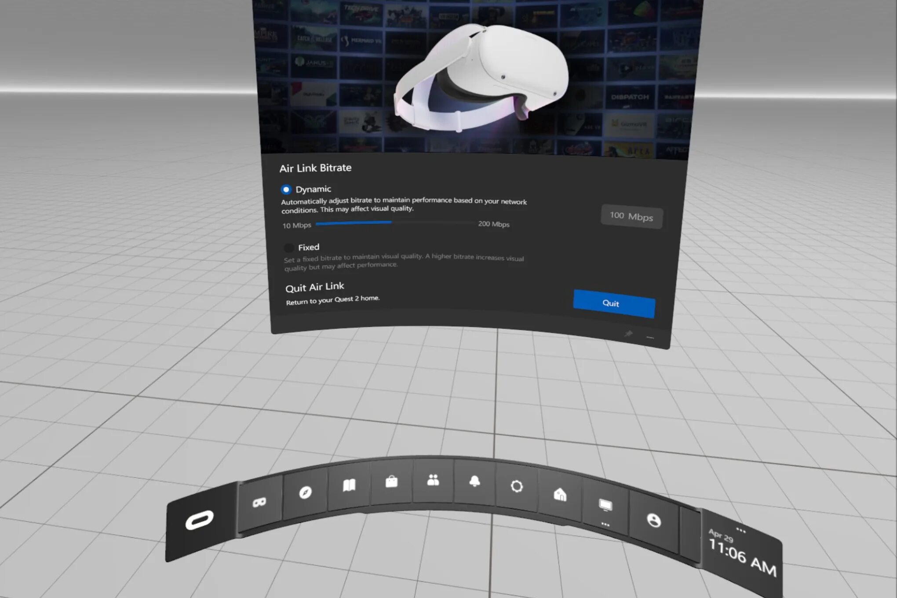Open the Social friends icon

coord(433,480)
